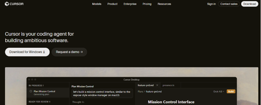Image resolution: width=261 pixels, height=105 pixels.
Task: Open the Resources menu
Action: 164,4
